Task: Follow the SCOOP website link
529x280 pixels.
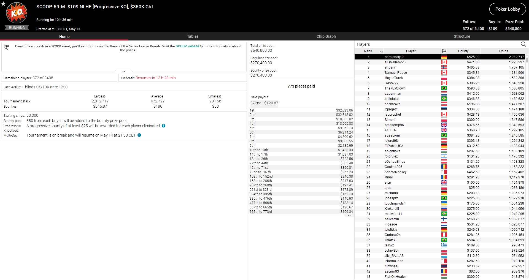Action: (187, 46)
